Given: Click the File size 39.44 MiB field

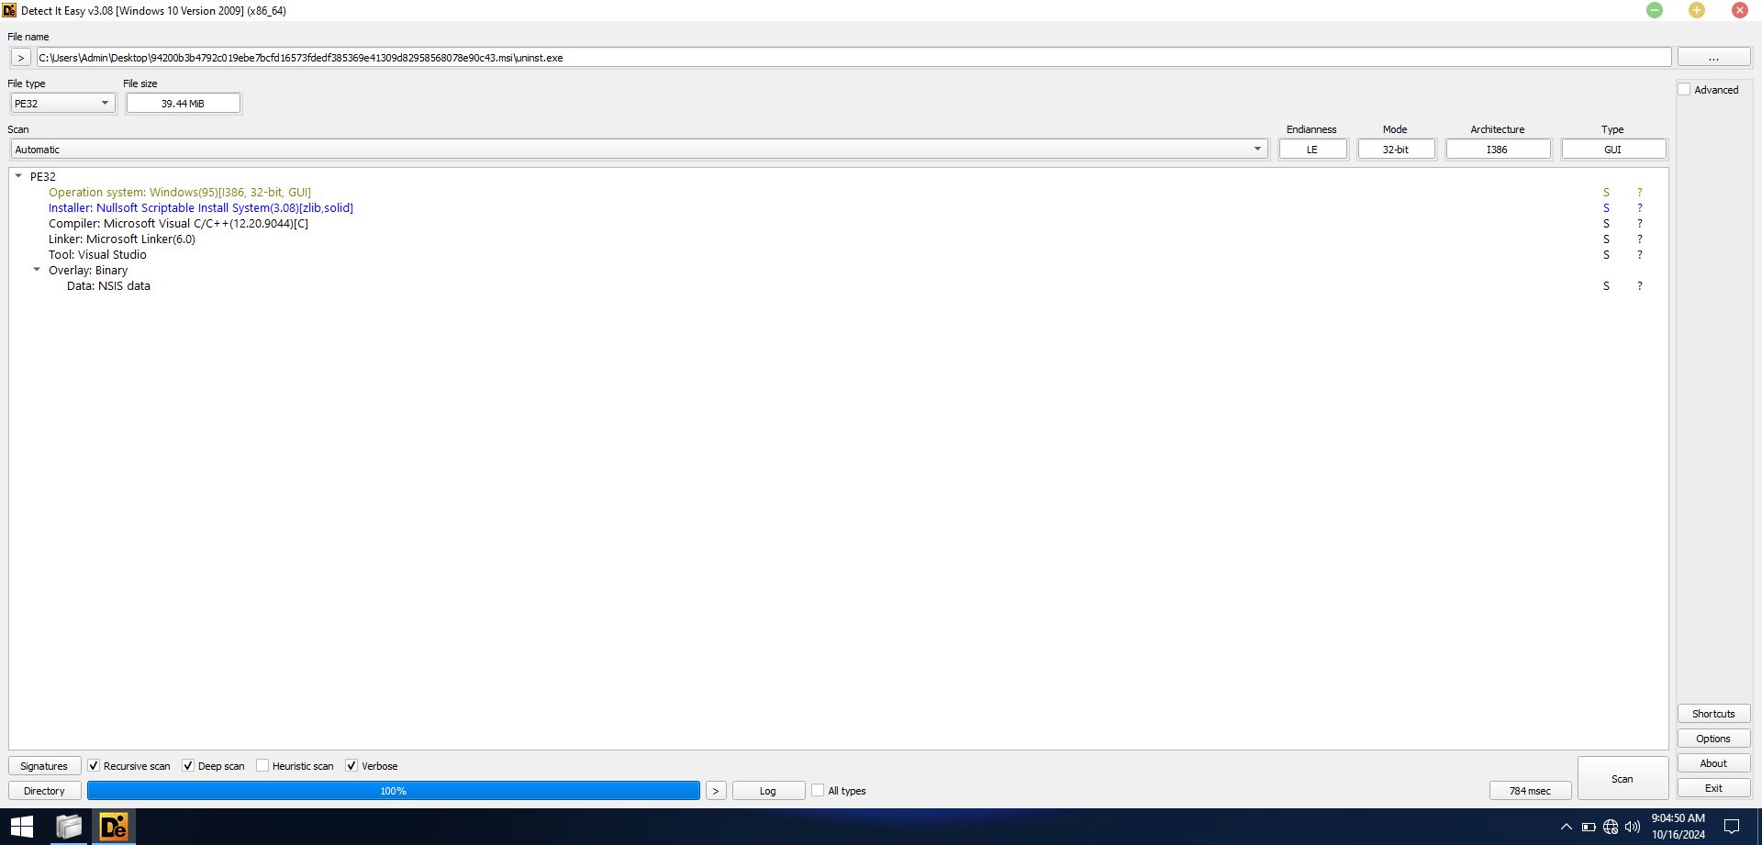Looking at the screenshot, I should (x=184, y=104).
